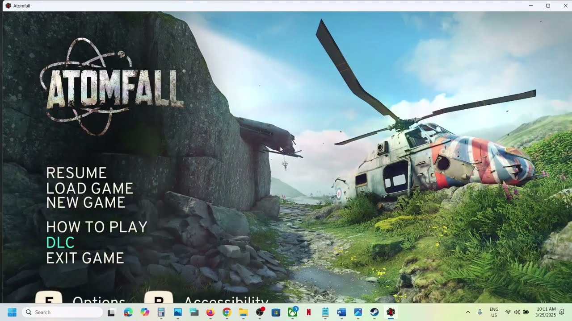Click the Atomfall taskbar icon
Image resolution: width=572 pixels, height=321 pixels.
[391, 312]
